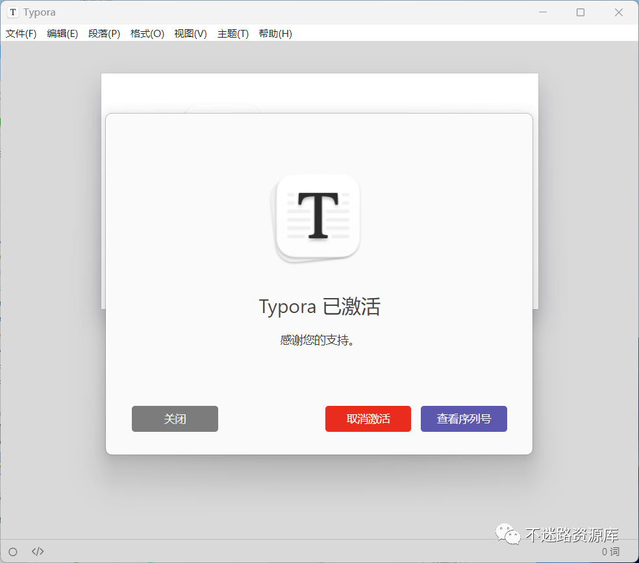
Task: Click the Typora 已激活 heading
Action: (x=319, y=307)
